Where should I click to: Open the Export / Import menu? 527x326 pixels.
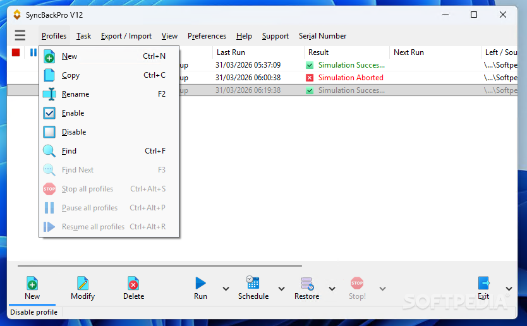126,36
